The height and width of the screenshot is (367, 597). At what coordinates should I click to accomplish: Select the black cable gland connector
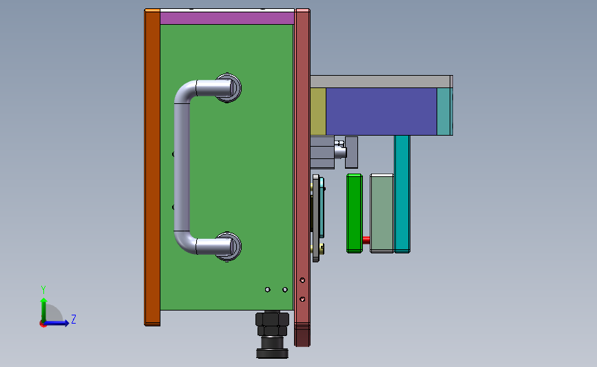pos(272,334)
